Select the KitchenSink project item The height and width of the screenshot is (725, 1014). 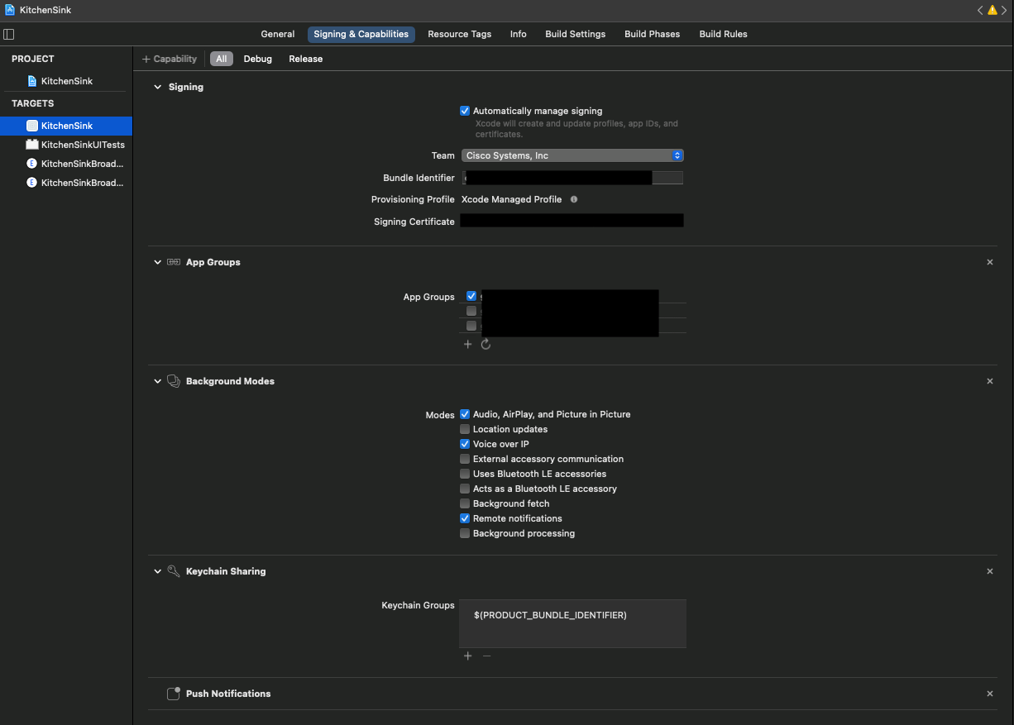[x=66, y=81]
